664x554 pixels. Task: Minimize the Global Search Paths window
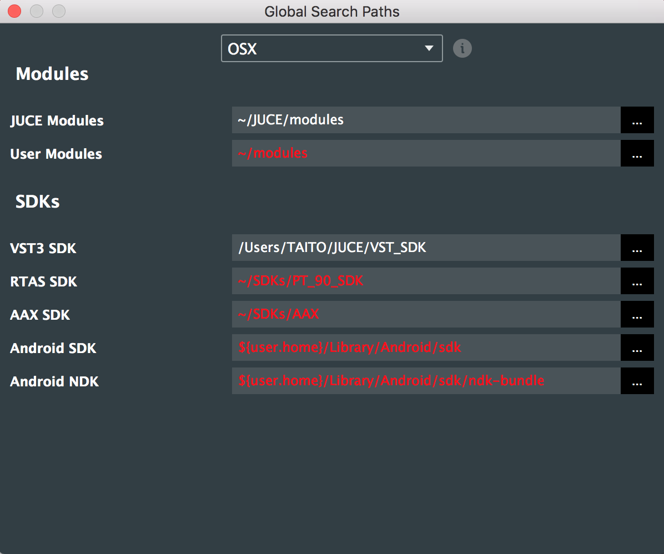coord(36,10)
